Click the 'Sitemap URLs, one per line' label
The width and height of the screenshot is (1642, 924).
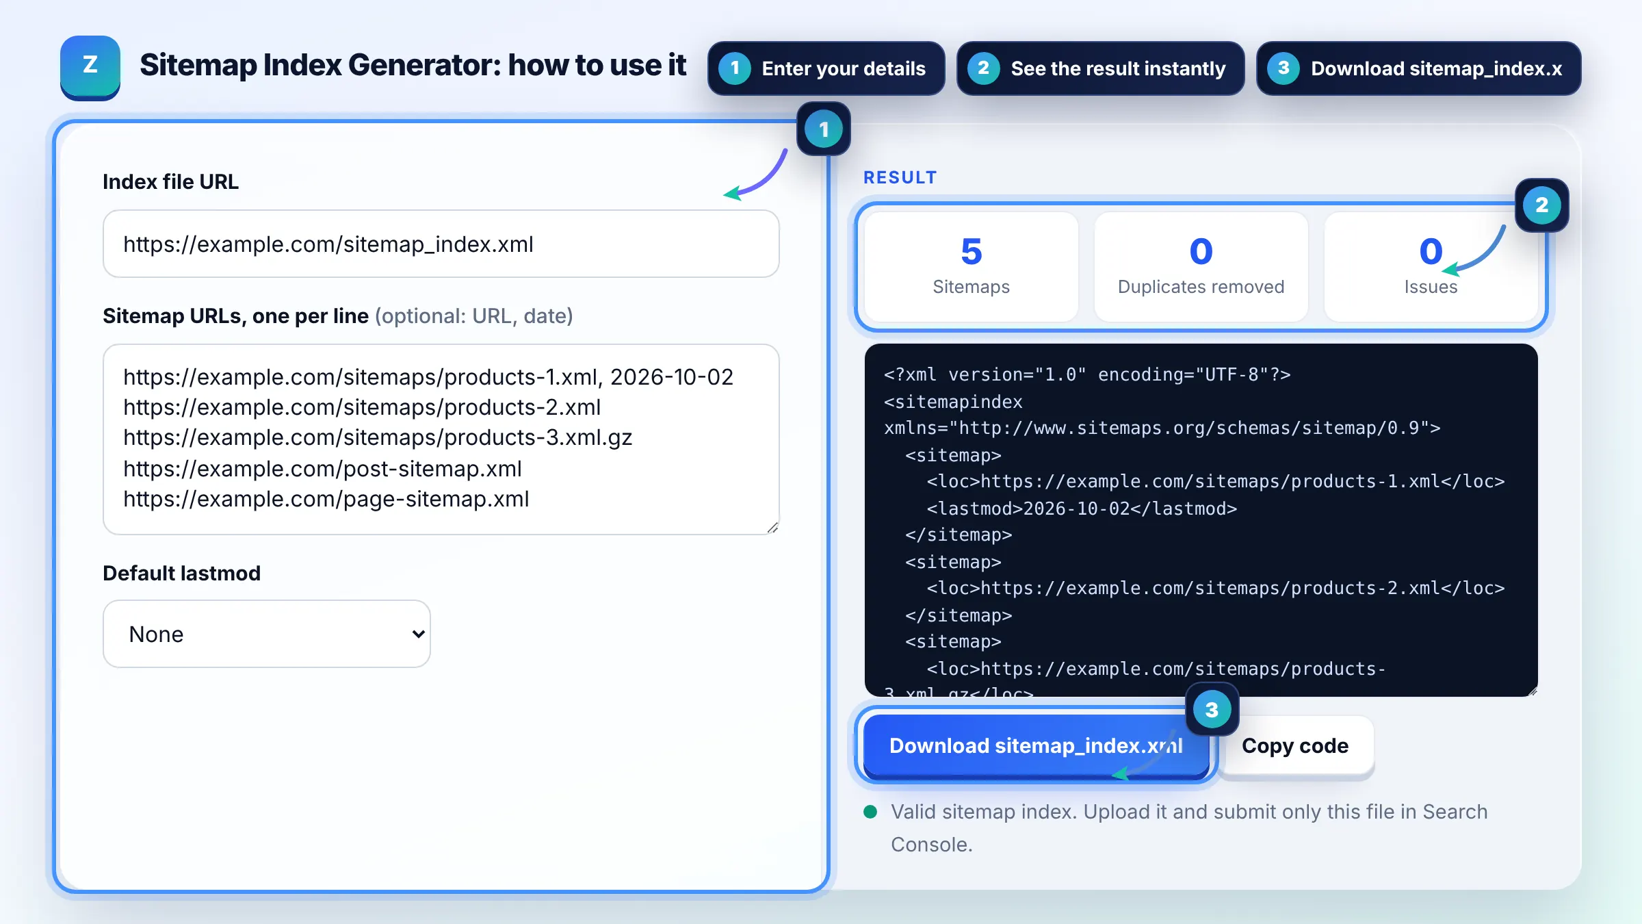(x=235, y=316)
